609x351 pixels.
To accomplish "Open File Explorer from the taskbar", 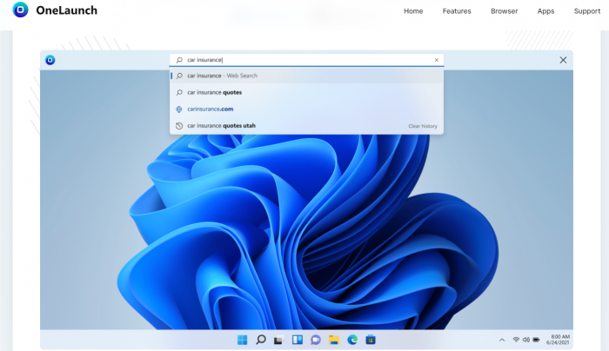I will coord(334,341).
